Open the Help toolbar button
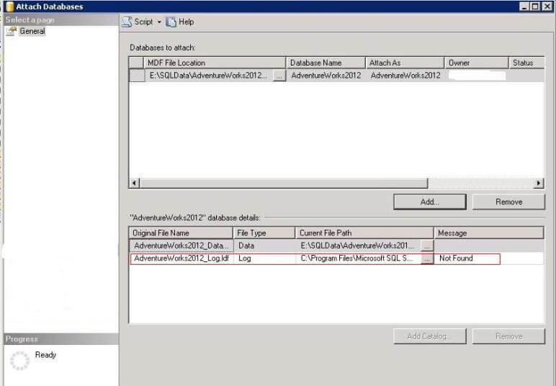The image size is (556, 386). coord(180,22)
